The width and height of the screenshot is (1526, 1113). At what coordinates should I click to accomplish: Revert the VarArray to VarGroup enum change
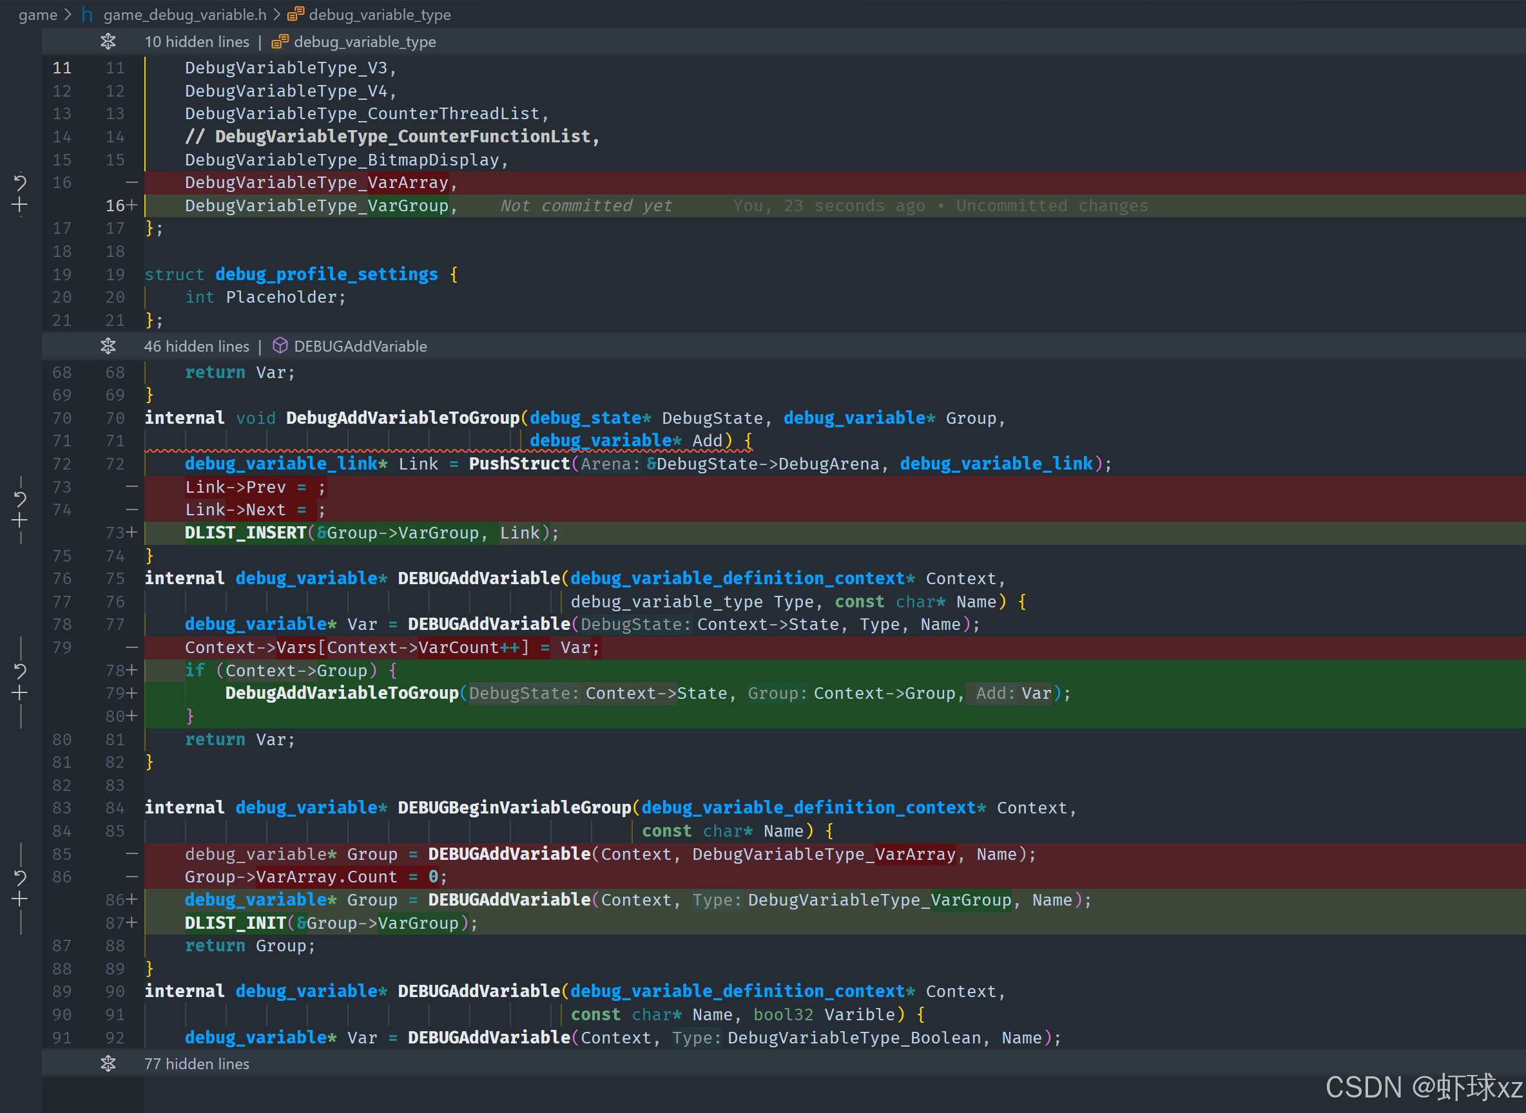pos(19,182)
